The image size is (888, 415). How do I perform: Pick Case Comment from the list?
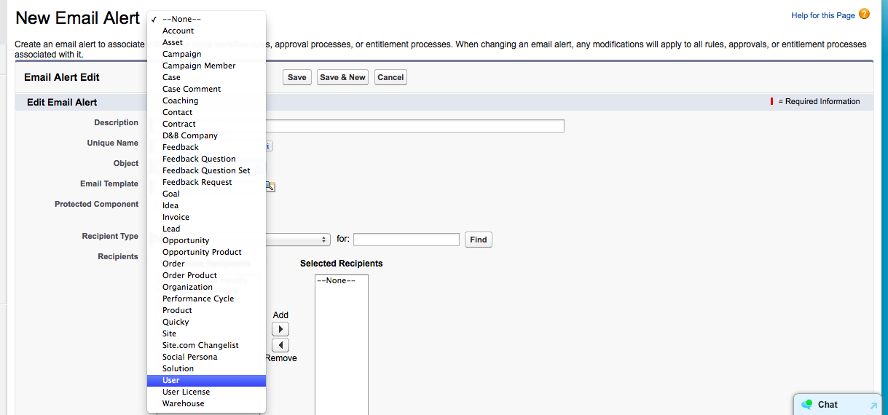(206, 89)
